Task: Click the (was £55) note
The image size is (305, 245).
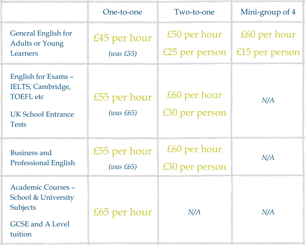Action: (123, 54)
